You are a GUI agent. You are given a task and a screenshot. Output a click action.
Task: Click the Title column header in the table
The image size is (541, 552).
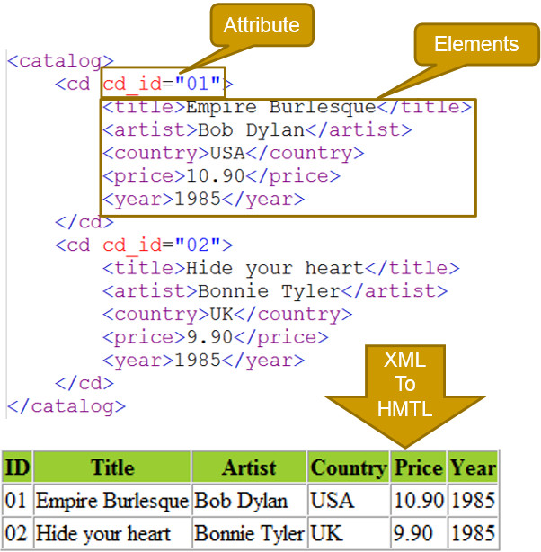coord(112,467)
